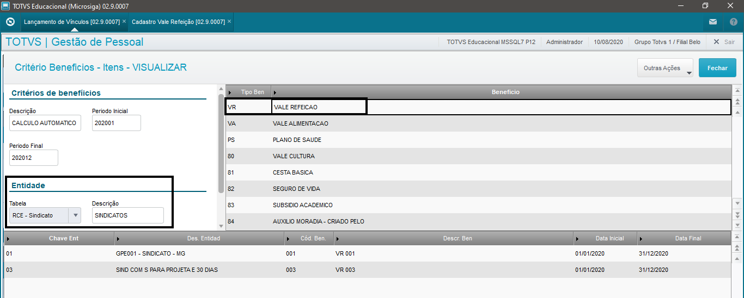Open the mail envelope notifications icon

coord(713,22)
